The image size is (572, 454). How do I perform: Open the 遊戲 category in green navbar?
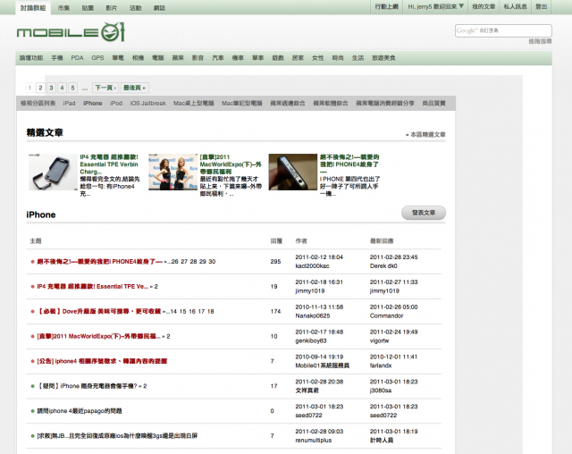click(278, 57)
